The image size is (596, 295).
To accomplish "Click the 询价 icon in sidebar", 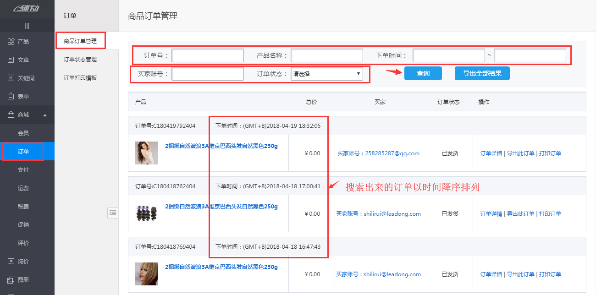I will (11, 262).
